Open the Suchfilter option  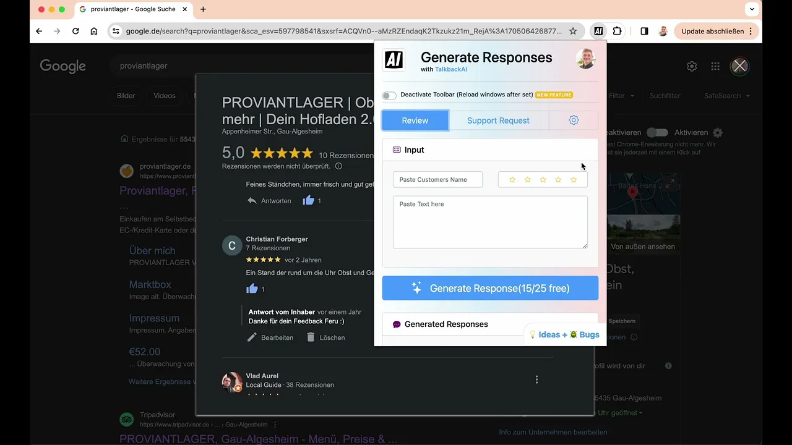point(665,96)
